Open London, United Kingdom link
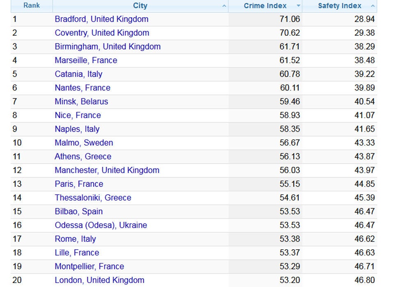 99,280
